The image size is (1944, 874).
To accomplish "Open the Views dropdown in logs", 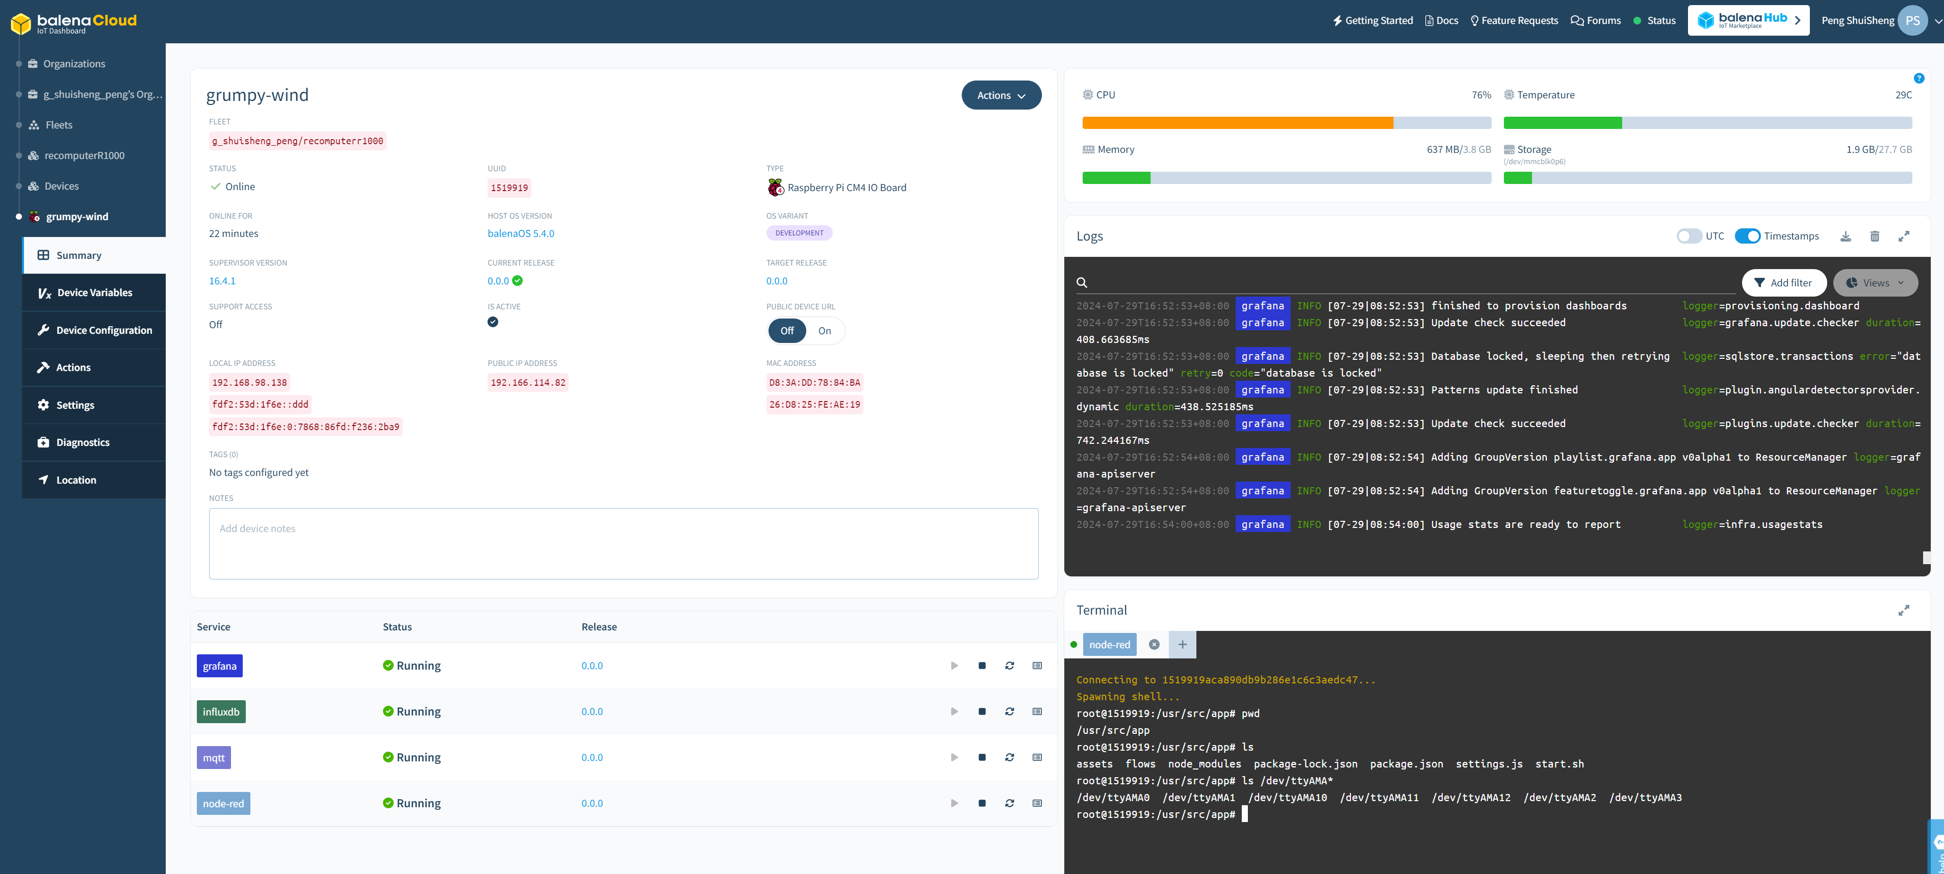I will coord(1875,283).
